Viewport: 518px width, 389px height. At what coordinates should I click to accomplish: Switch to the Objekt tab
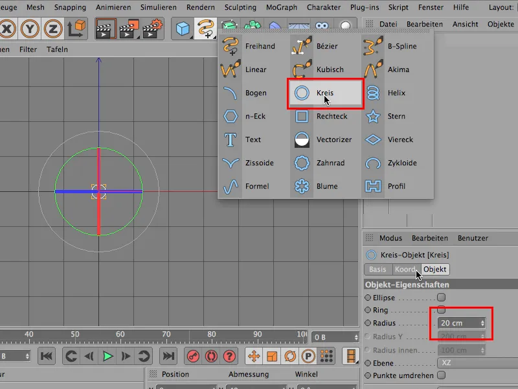[x=434, y=269]
